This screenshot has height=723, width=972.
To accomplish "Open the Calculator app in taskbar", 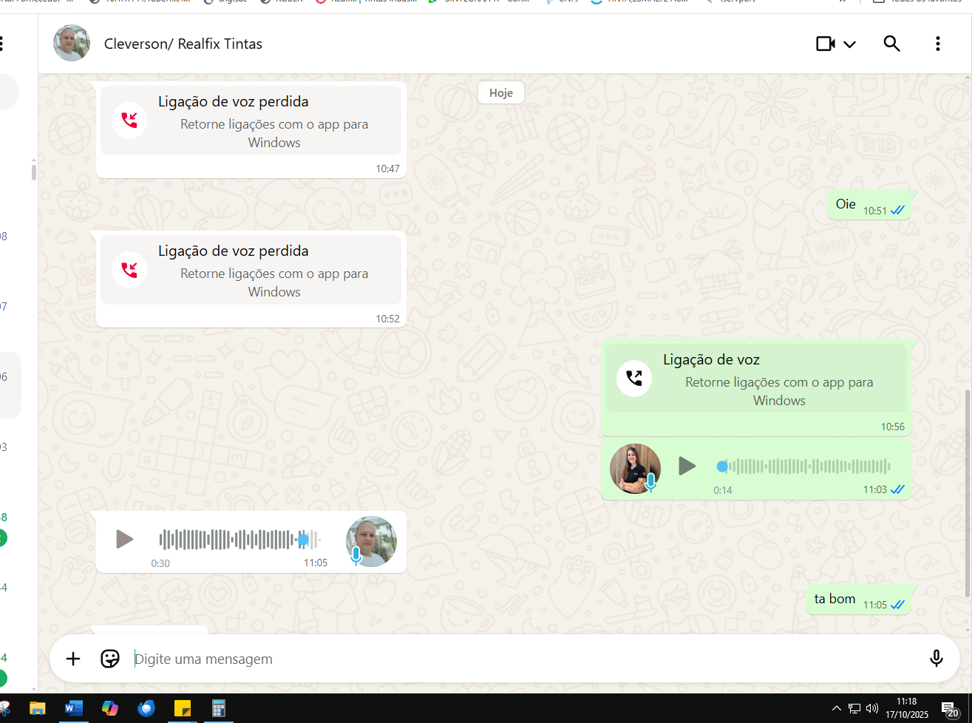I will click(218, 708).
